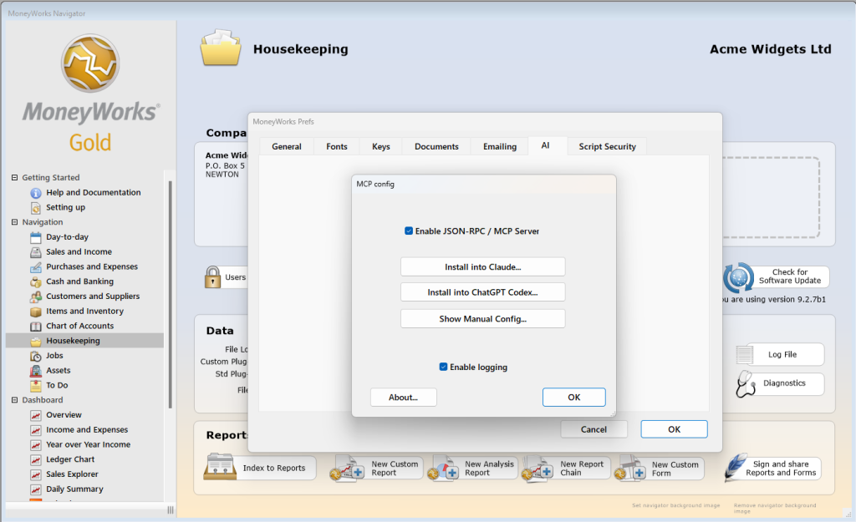Click the Year over Year Income chart icon

tap(35, 445)
